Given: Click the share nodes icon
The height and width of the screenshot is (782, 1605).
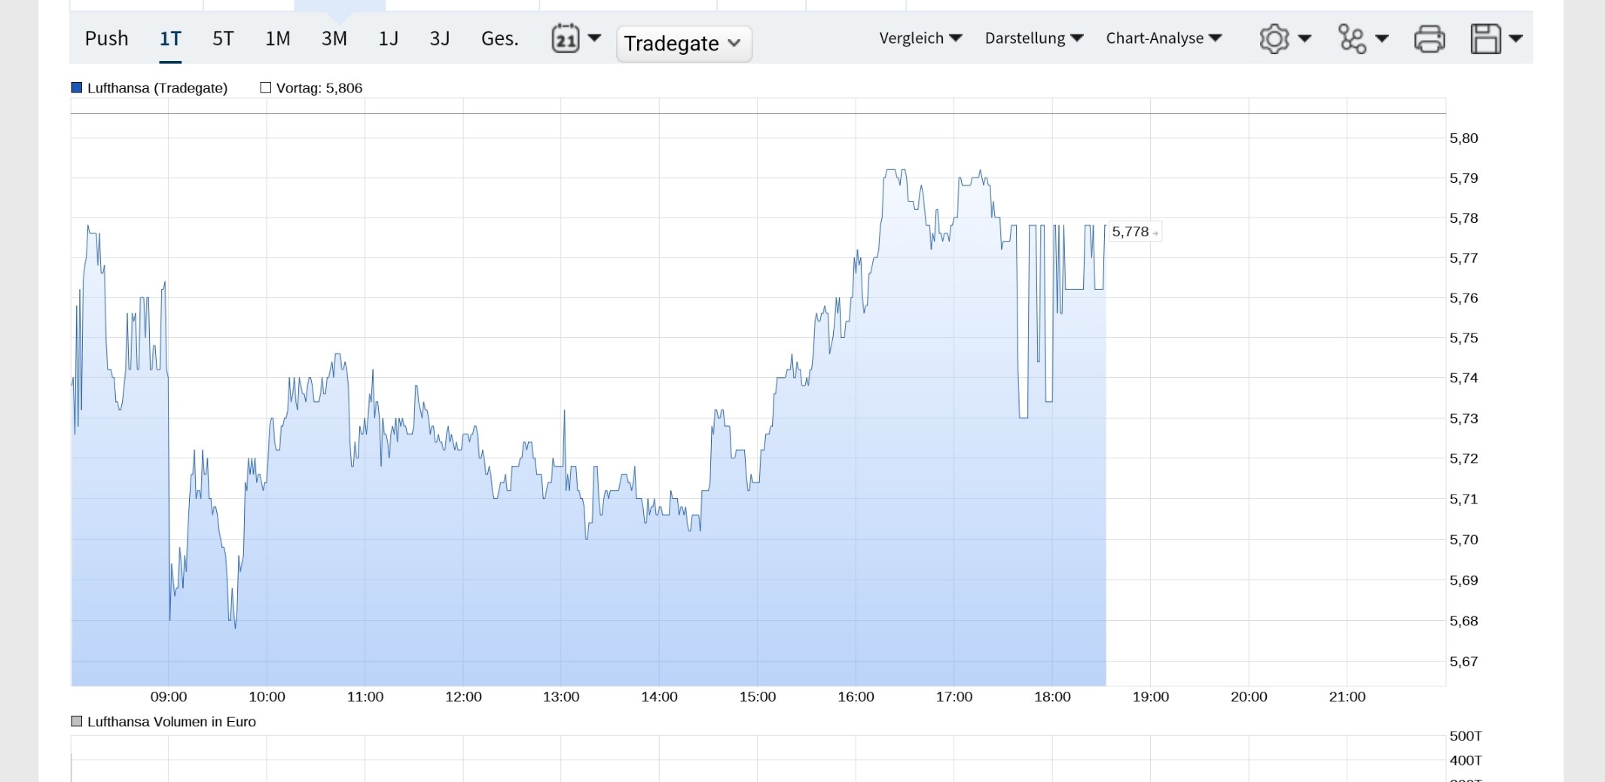Looking at the screenshot, I should point(1352,38).
